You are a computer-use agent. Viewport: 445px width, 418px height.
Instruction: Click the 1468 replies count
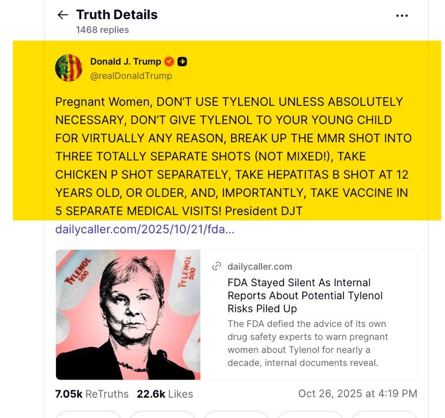pos(102,30)
